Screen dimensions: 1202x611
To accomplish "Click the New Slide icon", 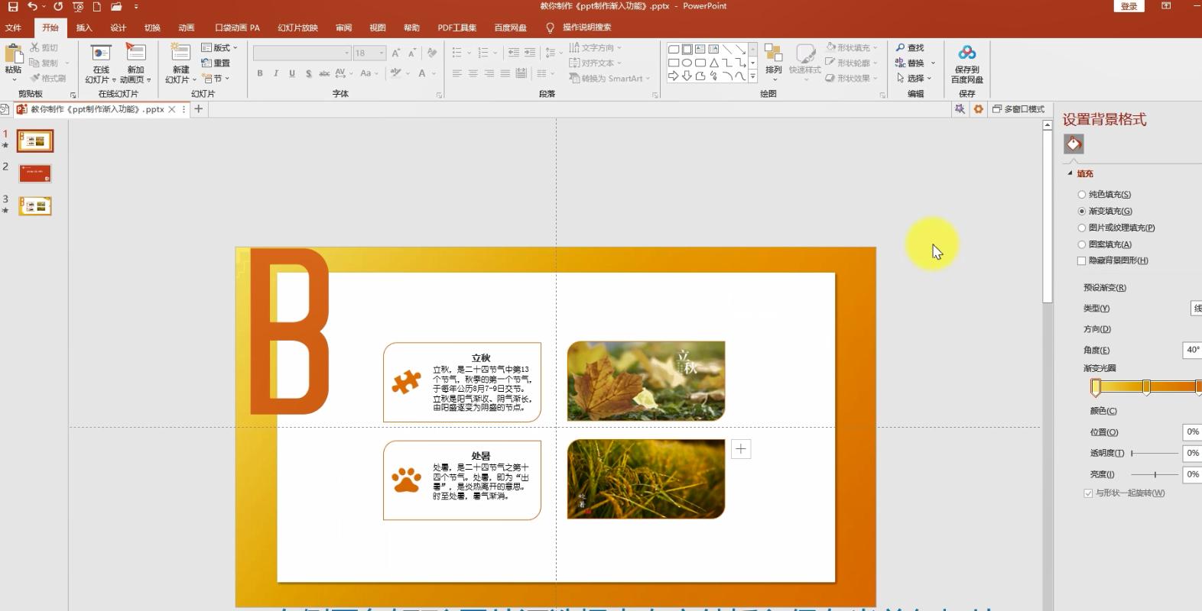I will [180, 55].
